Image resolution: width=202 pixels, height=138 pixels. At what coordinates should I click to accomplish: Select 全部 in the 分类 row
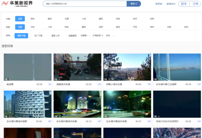pos(20,19)
